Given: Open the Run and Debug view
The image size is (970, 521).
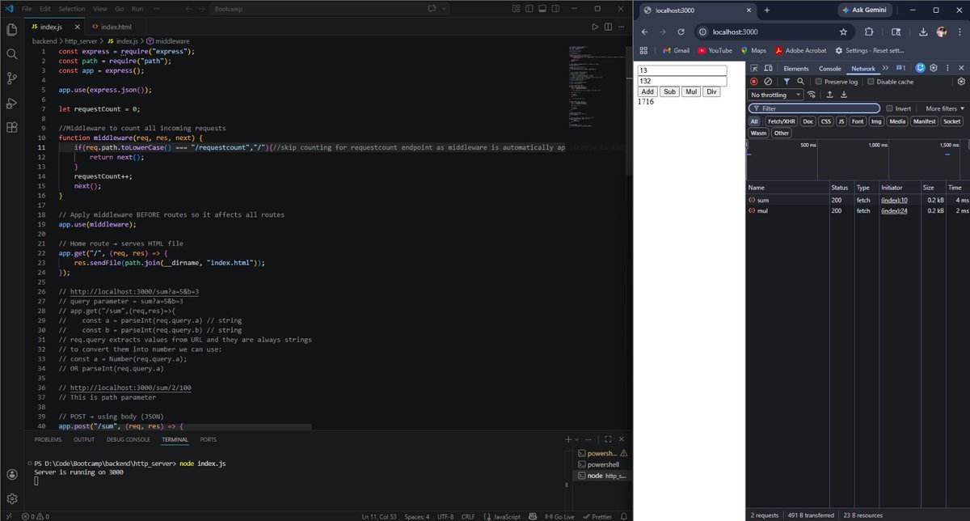Looking at the screenshot, I should (11, 103).
